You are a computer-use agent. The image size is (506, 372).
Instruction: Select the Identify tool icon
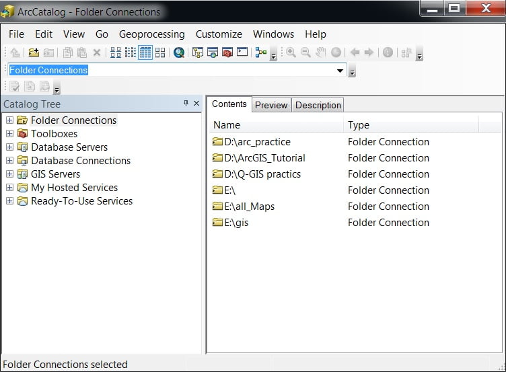[x=388, y=52]
